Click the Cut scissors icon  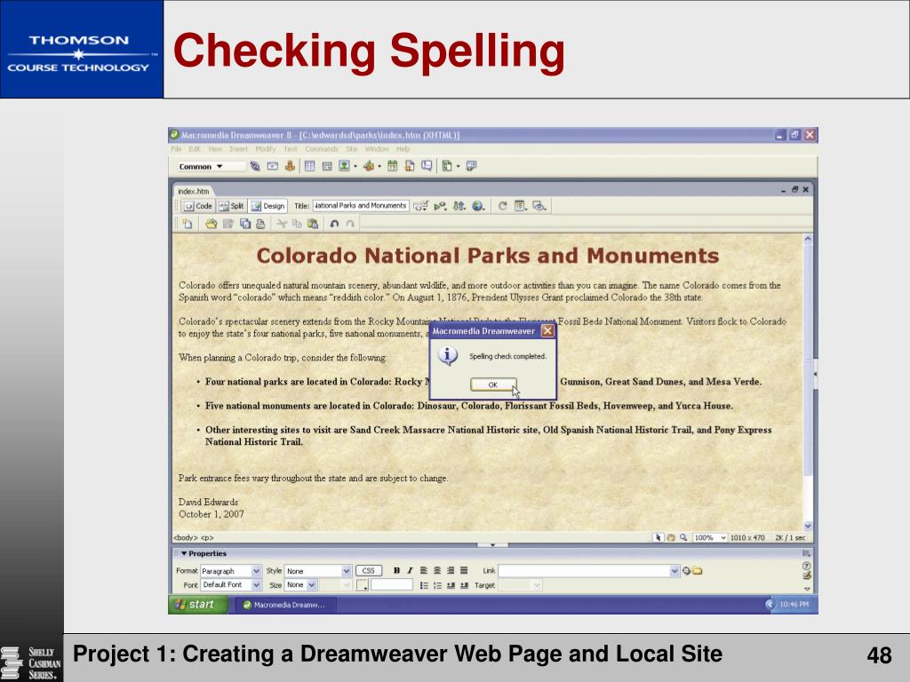pyautogui.click(x=282, y=224)
